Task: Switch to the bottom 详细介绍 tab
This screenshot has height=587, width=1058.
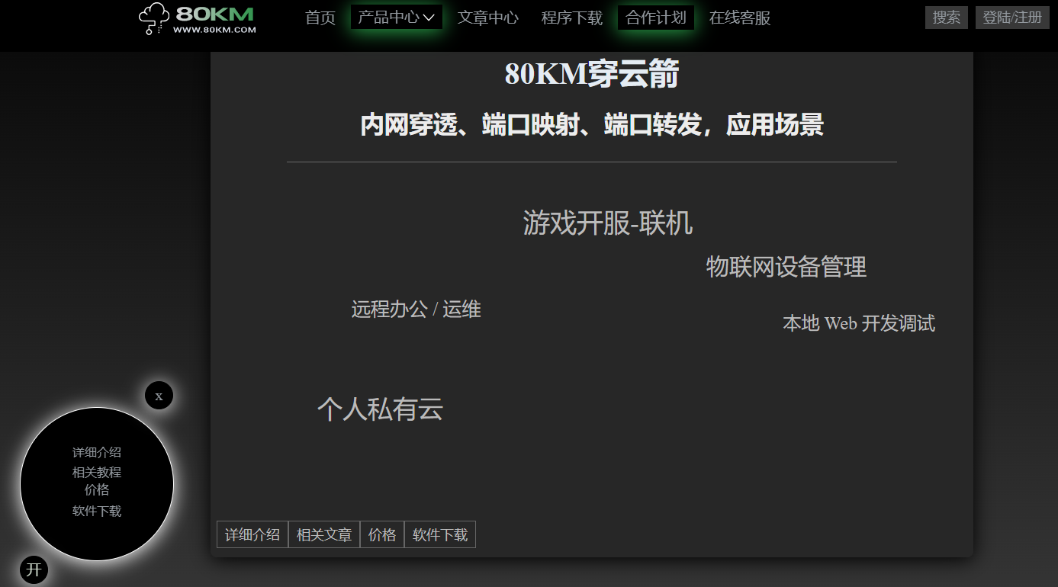Action: pos(252,534)
